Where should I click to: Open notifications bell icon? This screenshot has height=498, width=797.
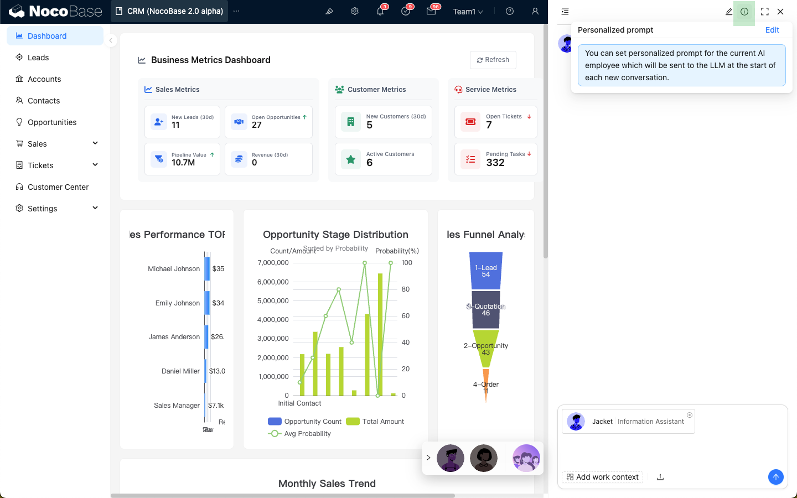(x=380, y=11)
